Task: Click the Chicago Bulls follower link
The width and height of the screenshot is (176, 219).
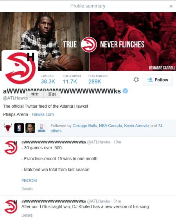Action: [84, 126]
